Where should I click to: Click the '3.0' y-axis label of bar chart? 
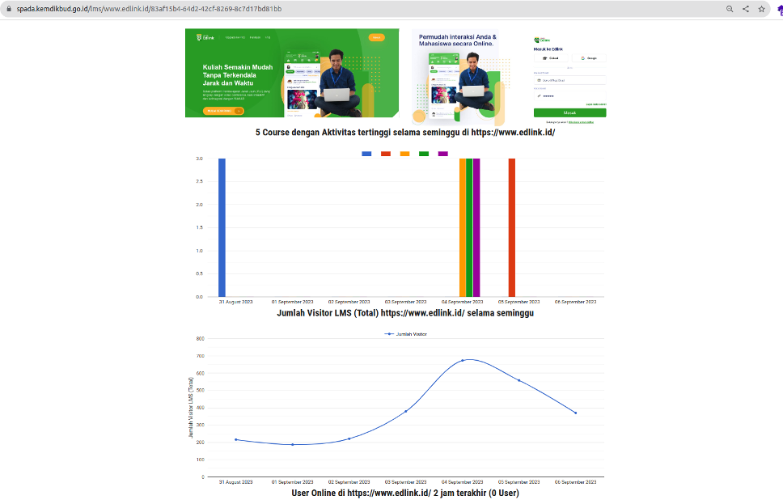click(x=199, y=159)
